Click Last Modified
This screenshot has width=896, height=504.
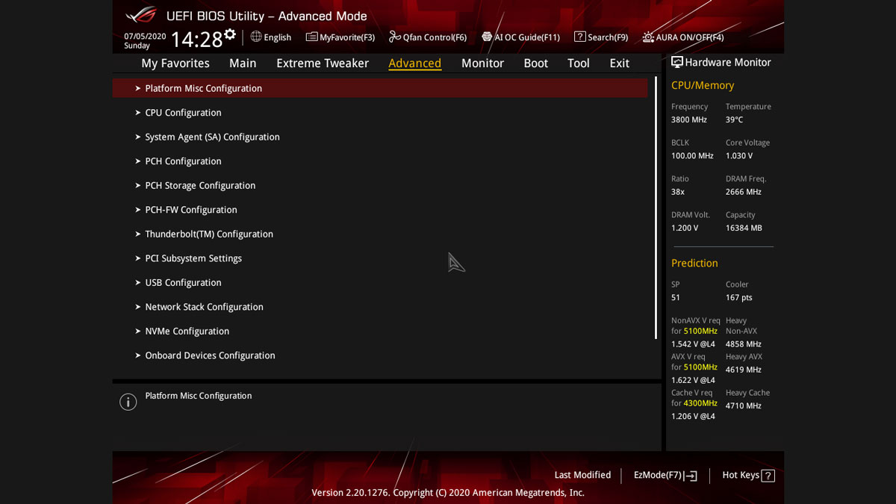click(582, 475)
